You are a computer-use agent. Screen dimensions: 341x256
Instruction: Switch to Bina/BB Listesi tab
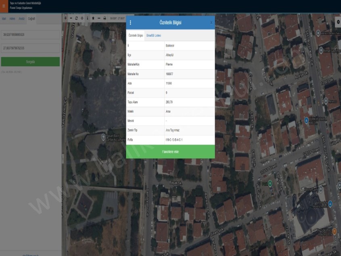coord(154,36)
